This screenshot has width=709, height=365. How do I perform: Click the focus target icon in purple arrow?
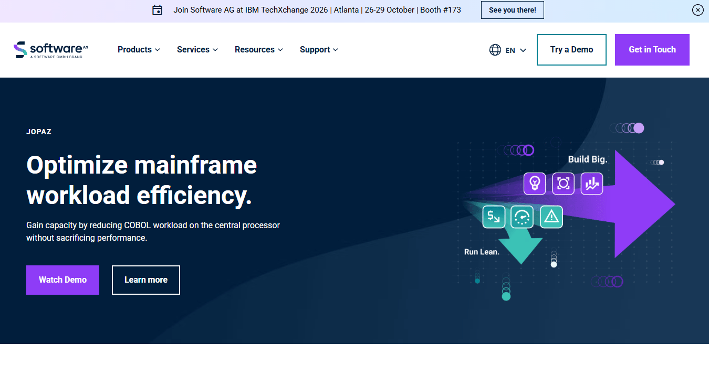(563, 184)
